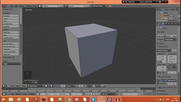
Task: Open the Toggle action dropdown
Action: tap(12, 64)
